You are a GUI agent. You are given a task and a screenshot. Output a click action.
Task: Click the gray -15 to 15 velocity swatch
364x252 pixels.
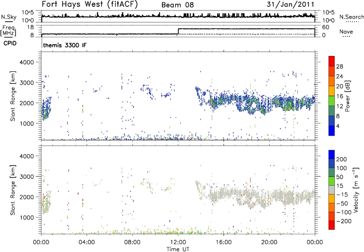332,190
